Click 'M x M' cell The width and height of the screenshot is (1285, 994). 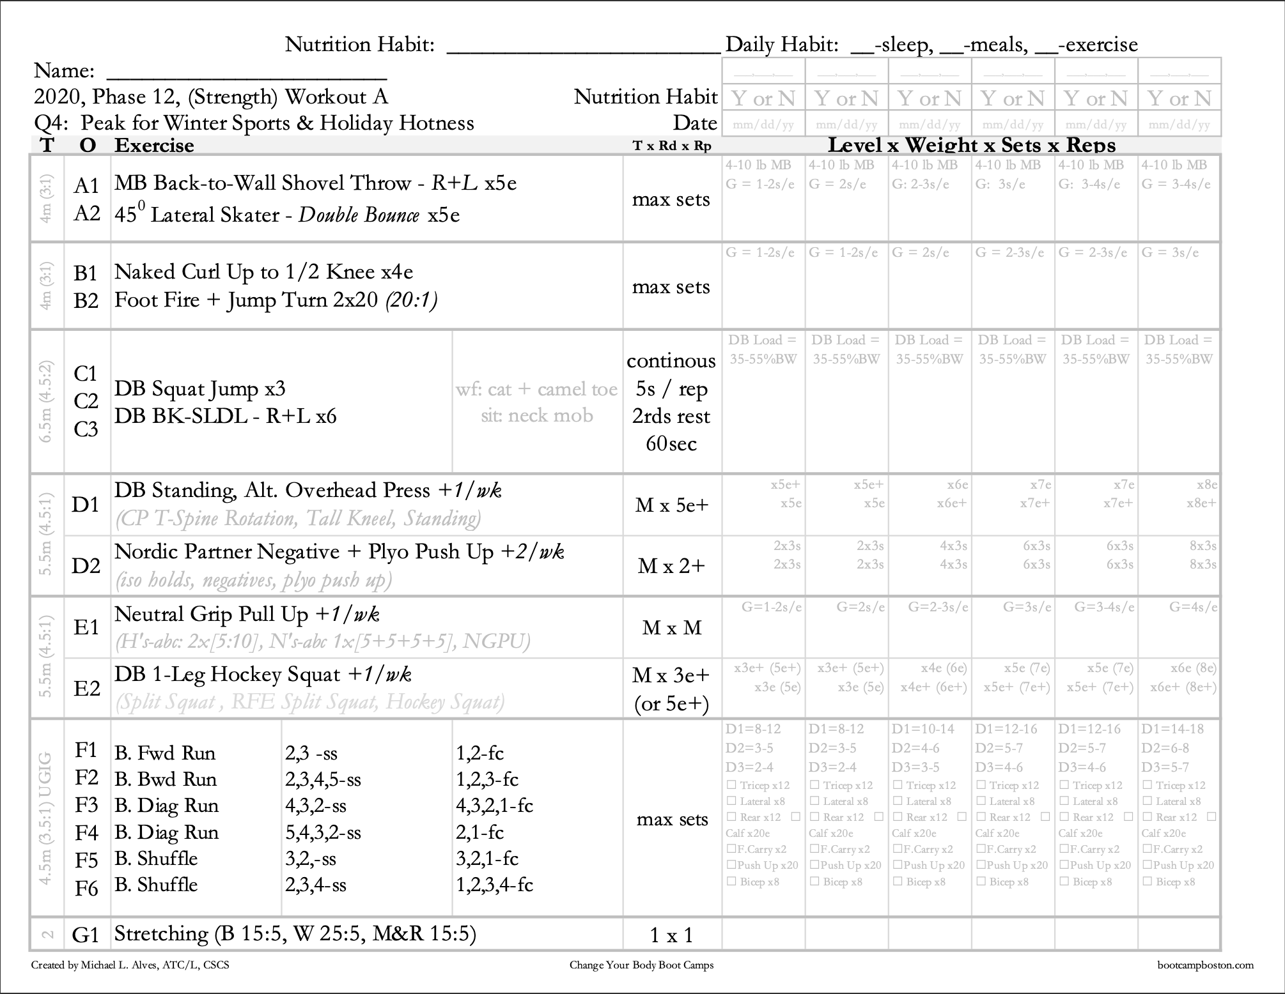[672, 628]
